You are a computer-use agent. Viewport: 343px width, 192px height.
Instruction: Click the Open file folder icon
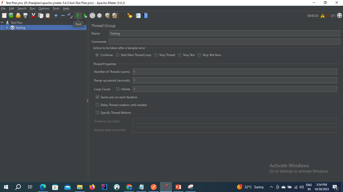[18, 15]
